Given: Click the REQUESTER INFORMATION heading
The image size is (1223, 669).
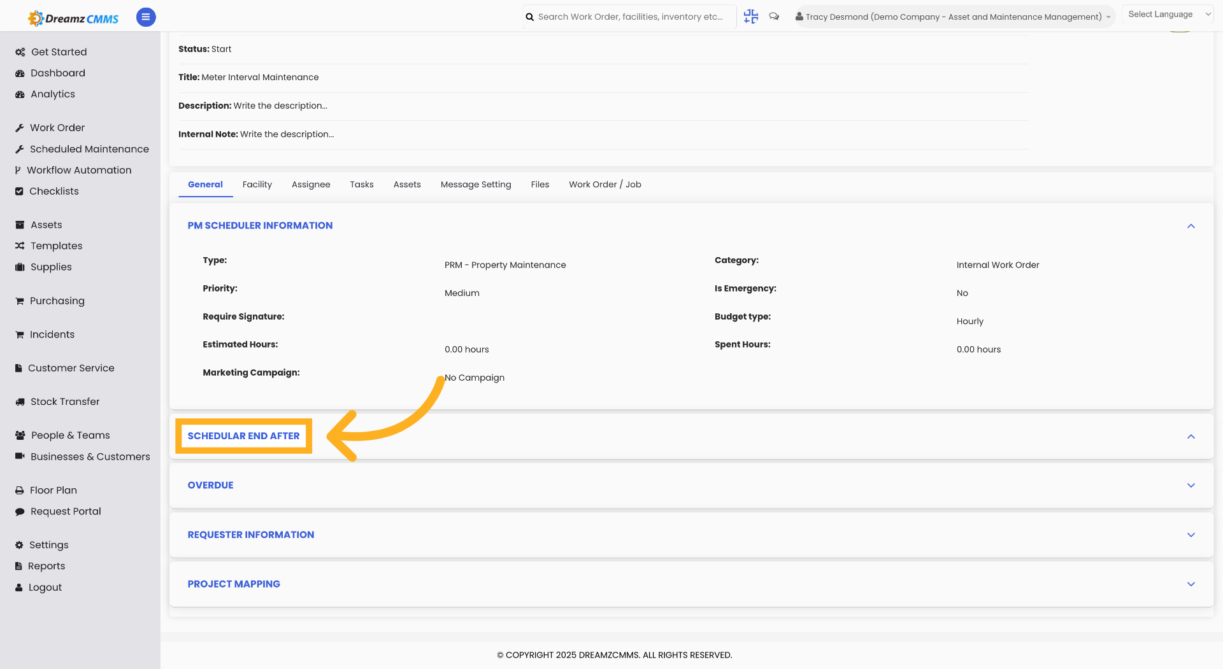Looking at the screenshot, I should 251,535.
